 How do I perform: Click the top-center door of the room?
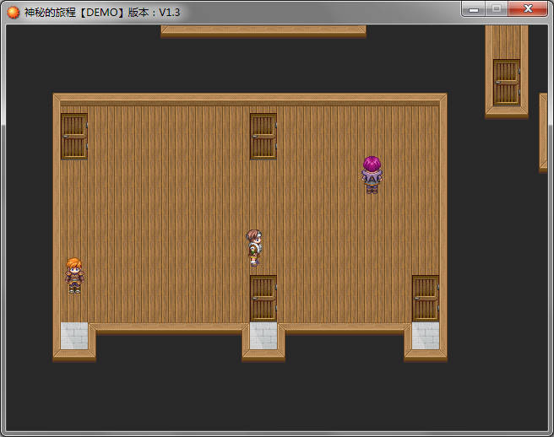tap(263, 136)
